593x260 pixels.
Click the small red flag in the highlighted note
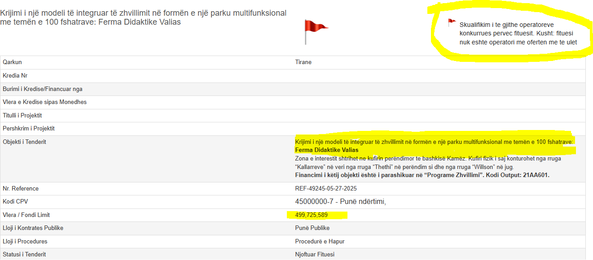[451, 22]
